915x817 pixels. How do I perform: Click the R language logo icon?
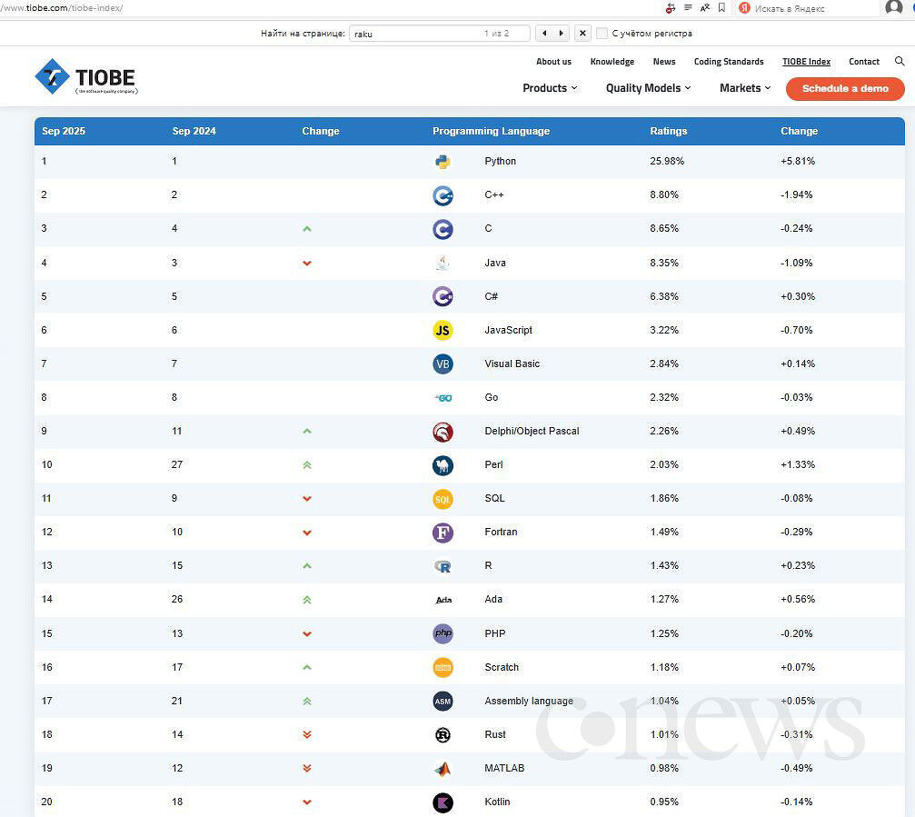(443, 566)
